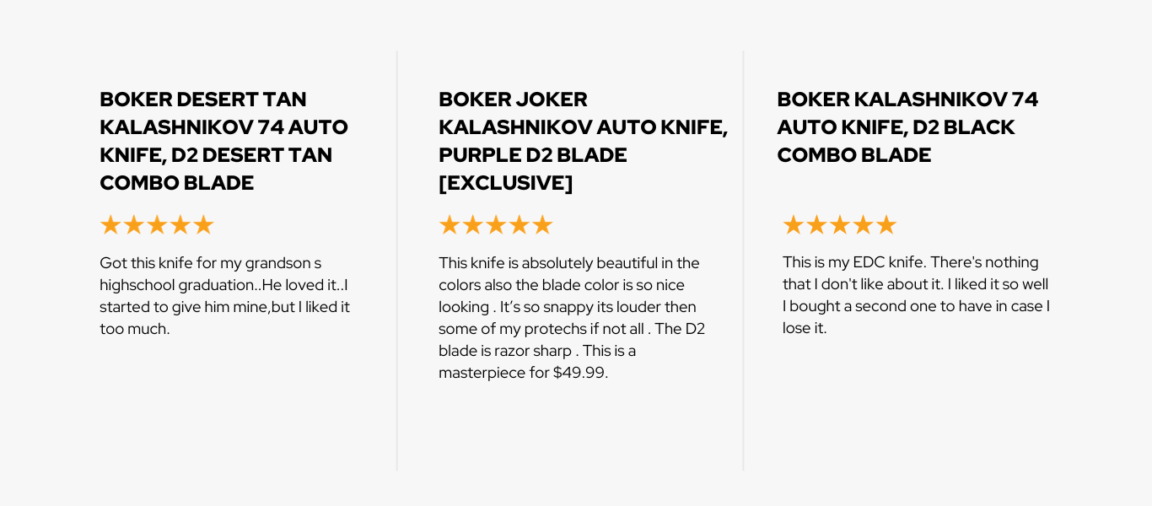Select third star under Desert Tan Combo Blade
The height and width of the screenshot is (506, 1152).
click(x=157, y=225)
